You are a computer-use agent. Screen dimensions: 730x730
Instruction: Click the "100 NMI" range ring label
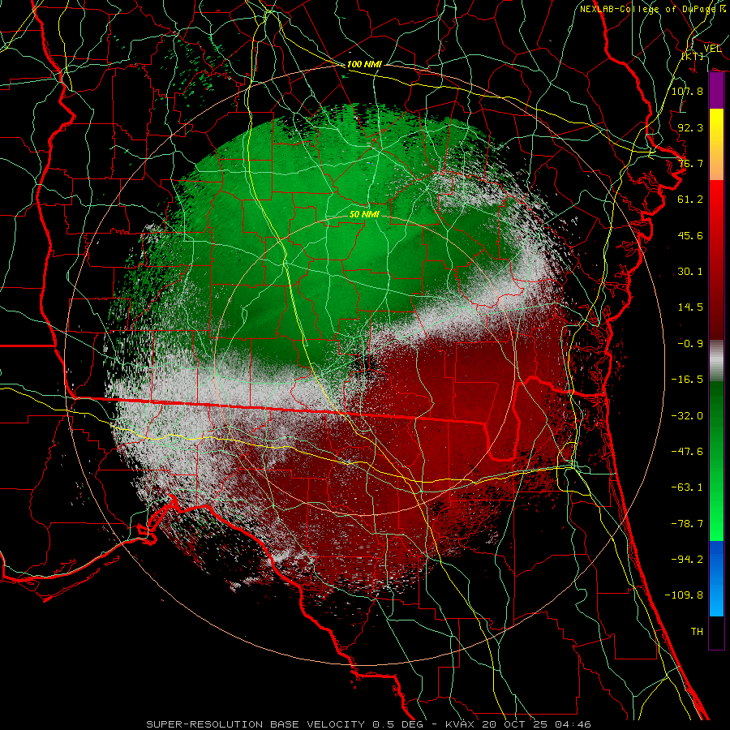[364, 64]
